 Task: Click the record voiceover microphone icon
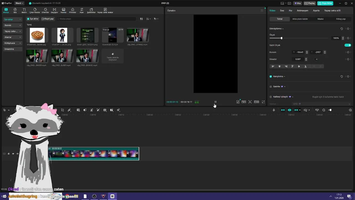[x=274, y=110]
